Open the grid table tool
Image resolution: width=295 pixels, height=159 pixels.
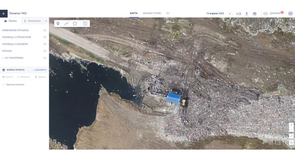click(85, 23)
